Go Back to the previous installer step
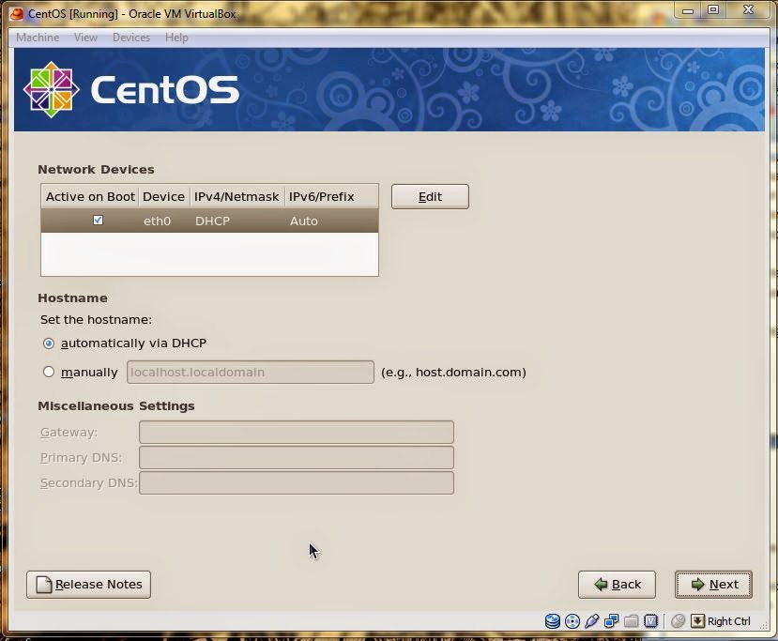Image resolution: width=778 pixels, height=641 pixels. (617, 585)
